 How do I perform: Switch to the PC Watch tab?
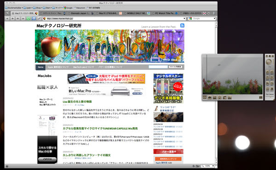165,13
